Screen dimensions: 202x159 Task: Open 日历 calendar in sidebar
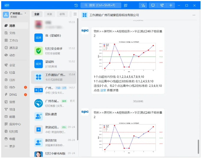point(12,80)
